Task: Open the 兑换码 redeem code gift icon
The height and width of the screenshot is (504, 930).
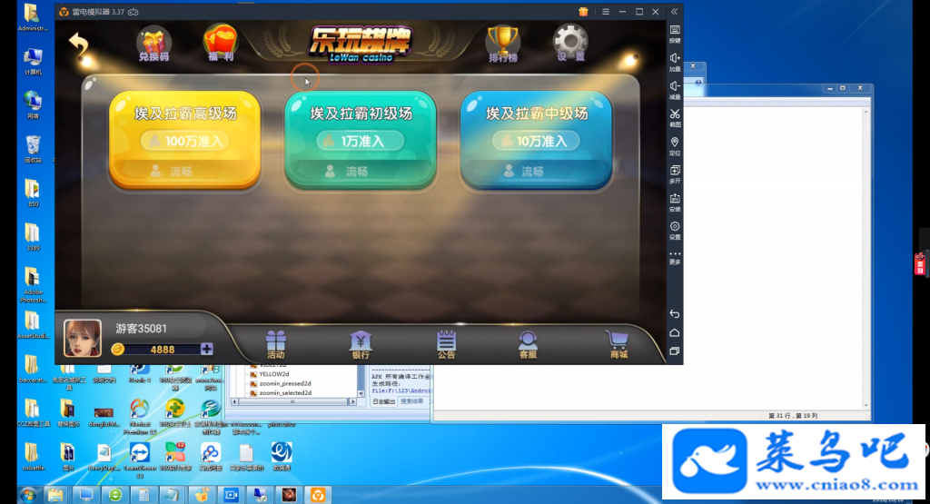Action: click(x=154, y=44)
